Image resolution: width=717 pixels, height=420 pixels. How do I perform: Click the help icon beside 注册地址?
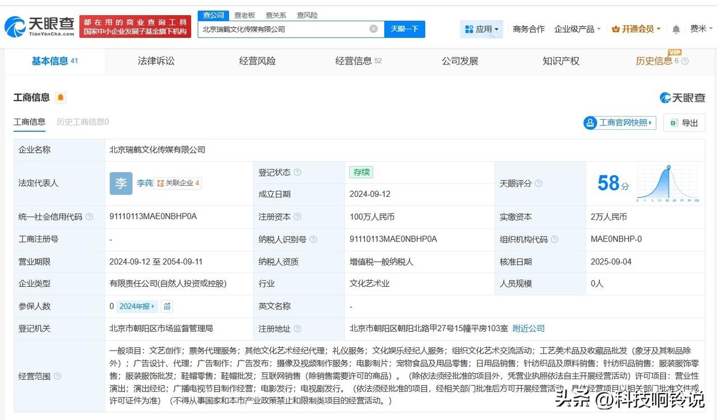297,329
